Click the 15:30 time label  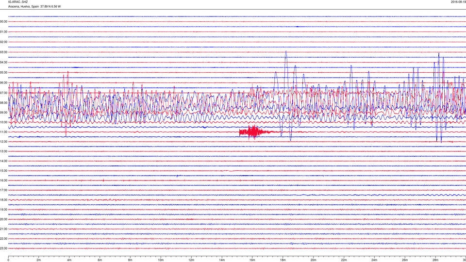pos(3,171)
